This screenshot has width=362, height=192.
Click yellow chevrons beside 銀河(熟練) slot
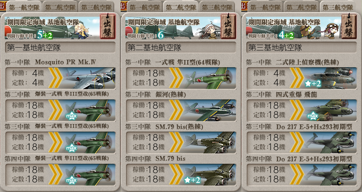click(x=177, y=110)
